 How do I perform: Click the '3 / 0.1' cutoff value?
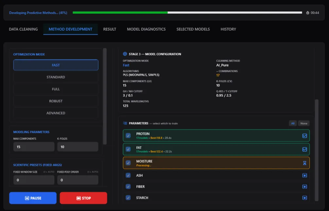click(x=128, y=95)
